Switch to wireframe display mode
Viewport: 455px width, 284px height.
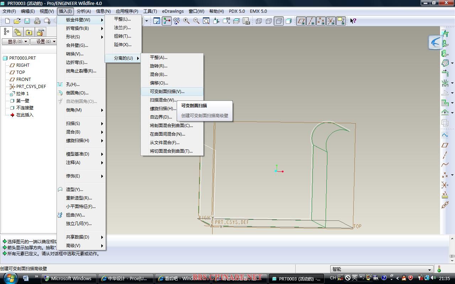click(x=259, y=21)
